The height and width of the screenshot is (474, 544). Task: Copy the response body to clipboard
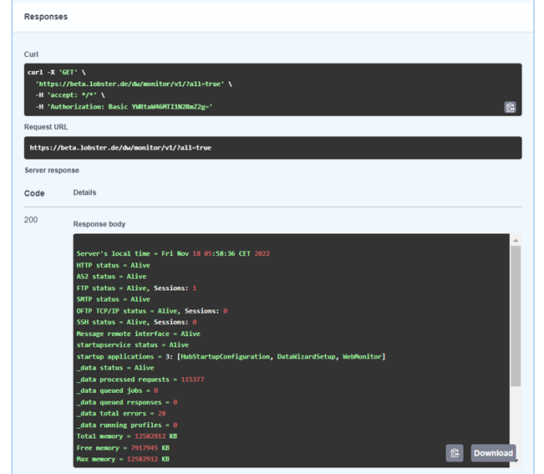[x=454, y=453]
